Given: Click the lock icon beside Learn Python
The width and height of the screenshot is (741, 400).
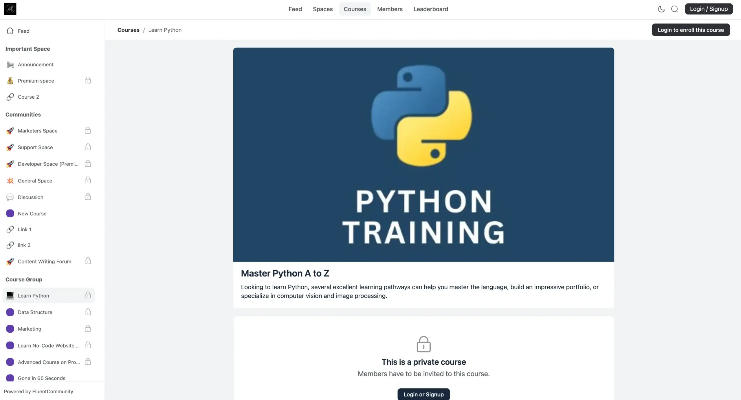Looking at the screenshot, I should [88, 295].
